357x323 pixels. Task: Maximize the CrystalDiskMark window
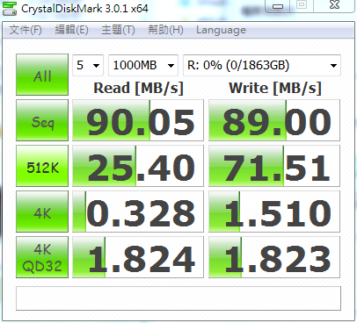[302, 5]
